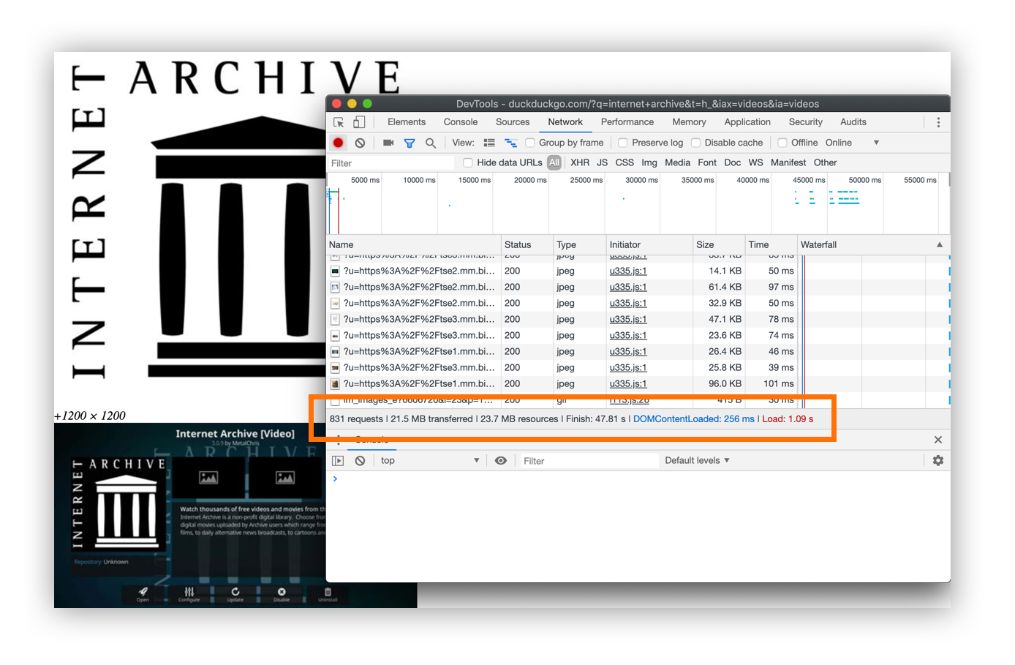Viewport: 1015px width, 665px height.
Task: Show the console sidebar icon
Action: (338, 461)
